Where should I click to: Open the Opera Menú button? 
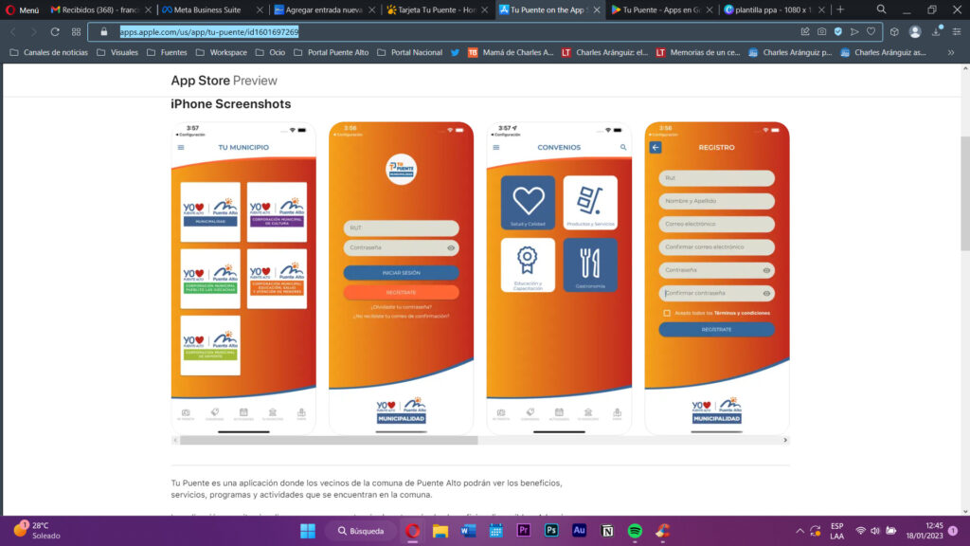[x=23, y=9]
